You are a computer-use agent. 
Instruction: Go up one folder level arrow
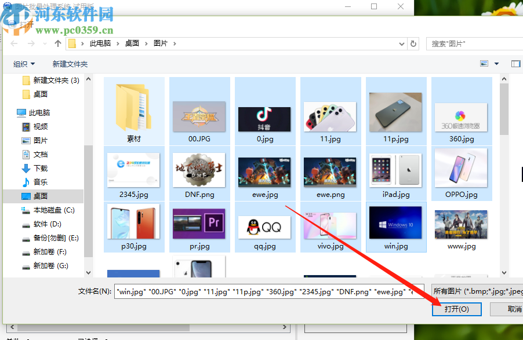pos(58,43)
